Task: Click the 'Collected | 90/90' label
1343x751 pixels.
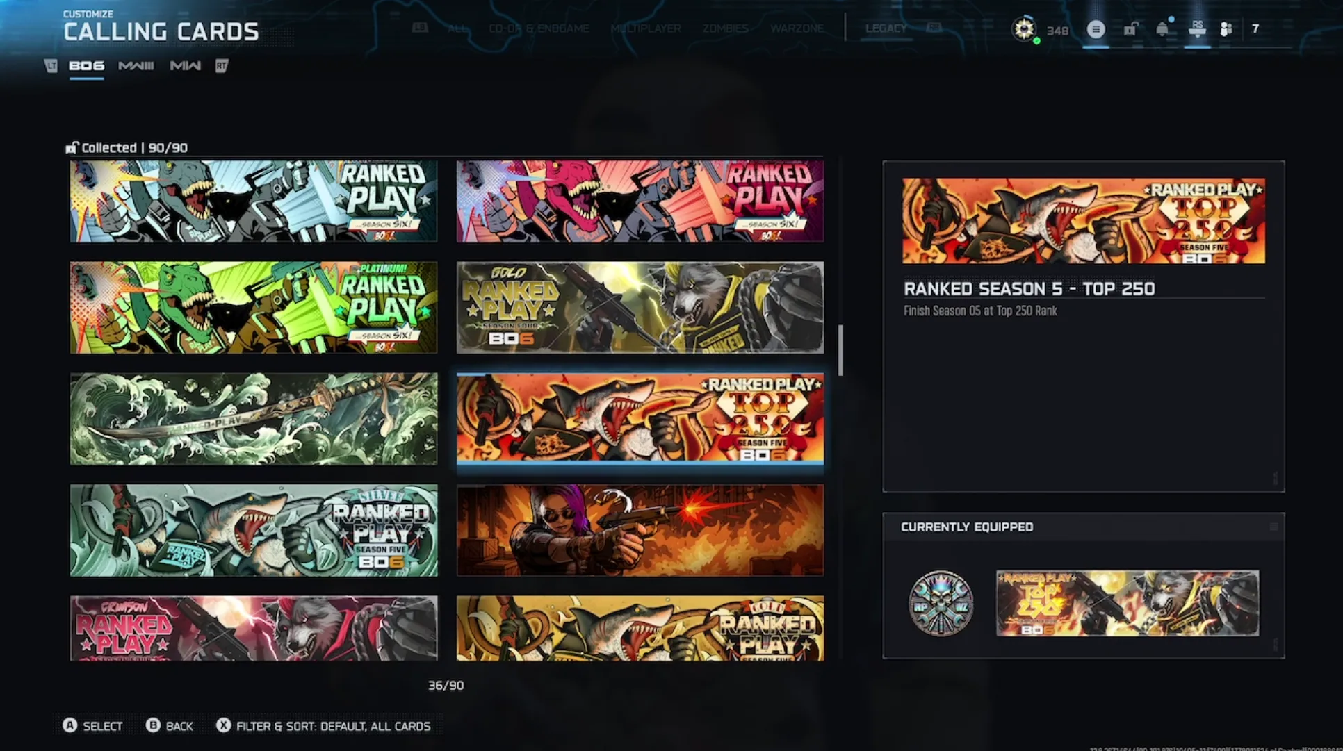Action: [x=134, y=147]
